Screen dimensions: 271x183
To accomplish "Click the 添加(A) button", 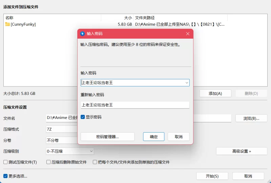I will [215, 94].
